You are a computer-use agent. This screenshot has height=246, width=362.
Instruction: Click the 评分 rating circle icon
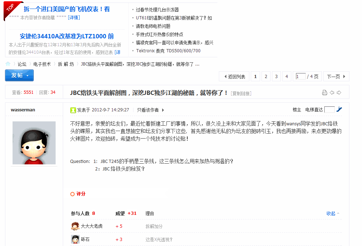click(72, 194)
